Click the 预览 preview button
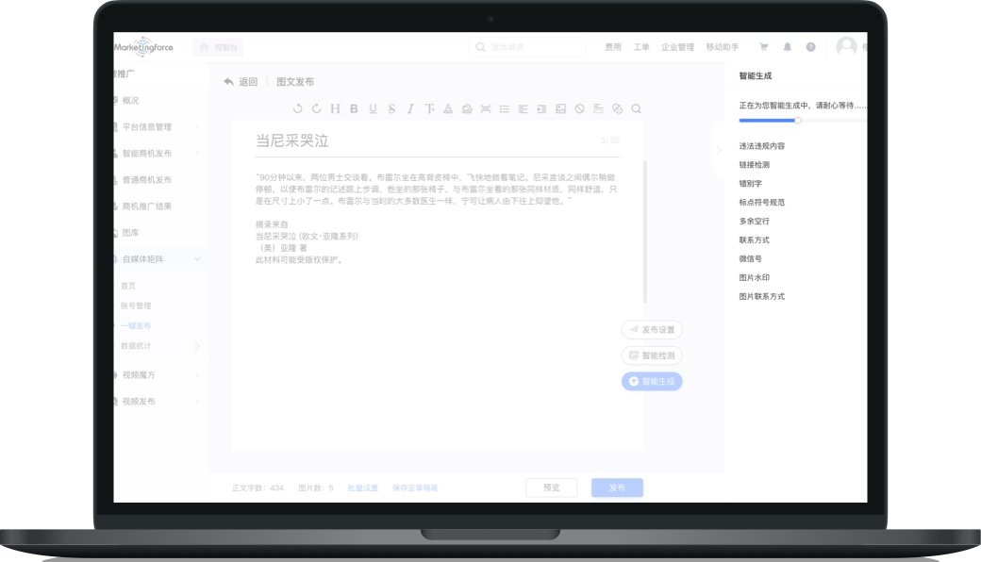 coord(551,488)
